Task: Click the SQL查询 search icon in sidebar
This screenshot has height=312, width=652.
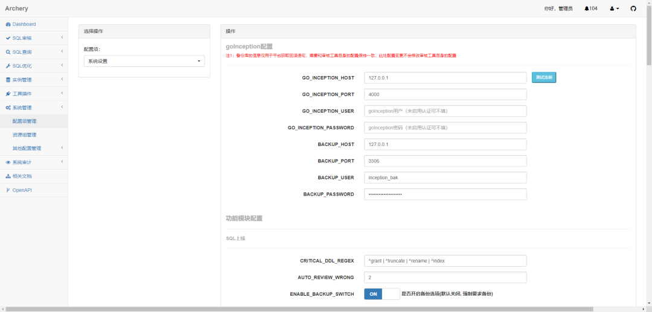Action: (x=8, y=53)
